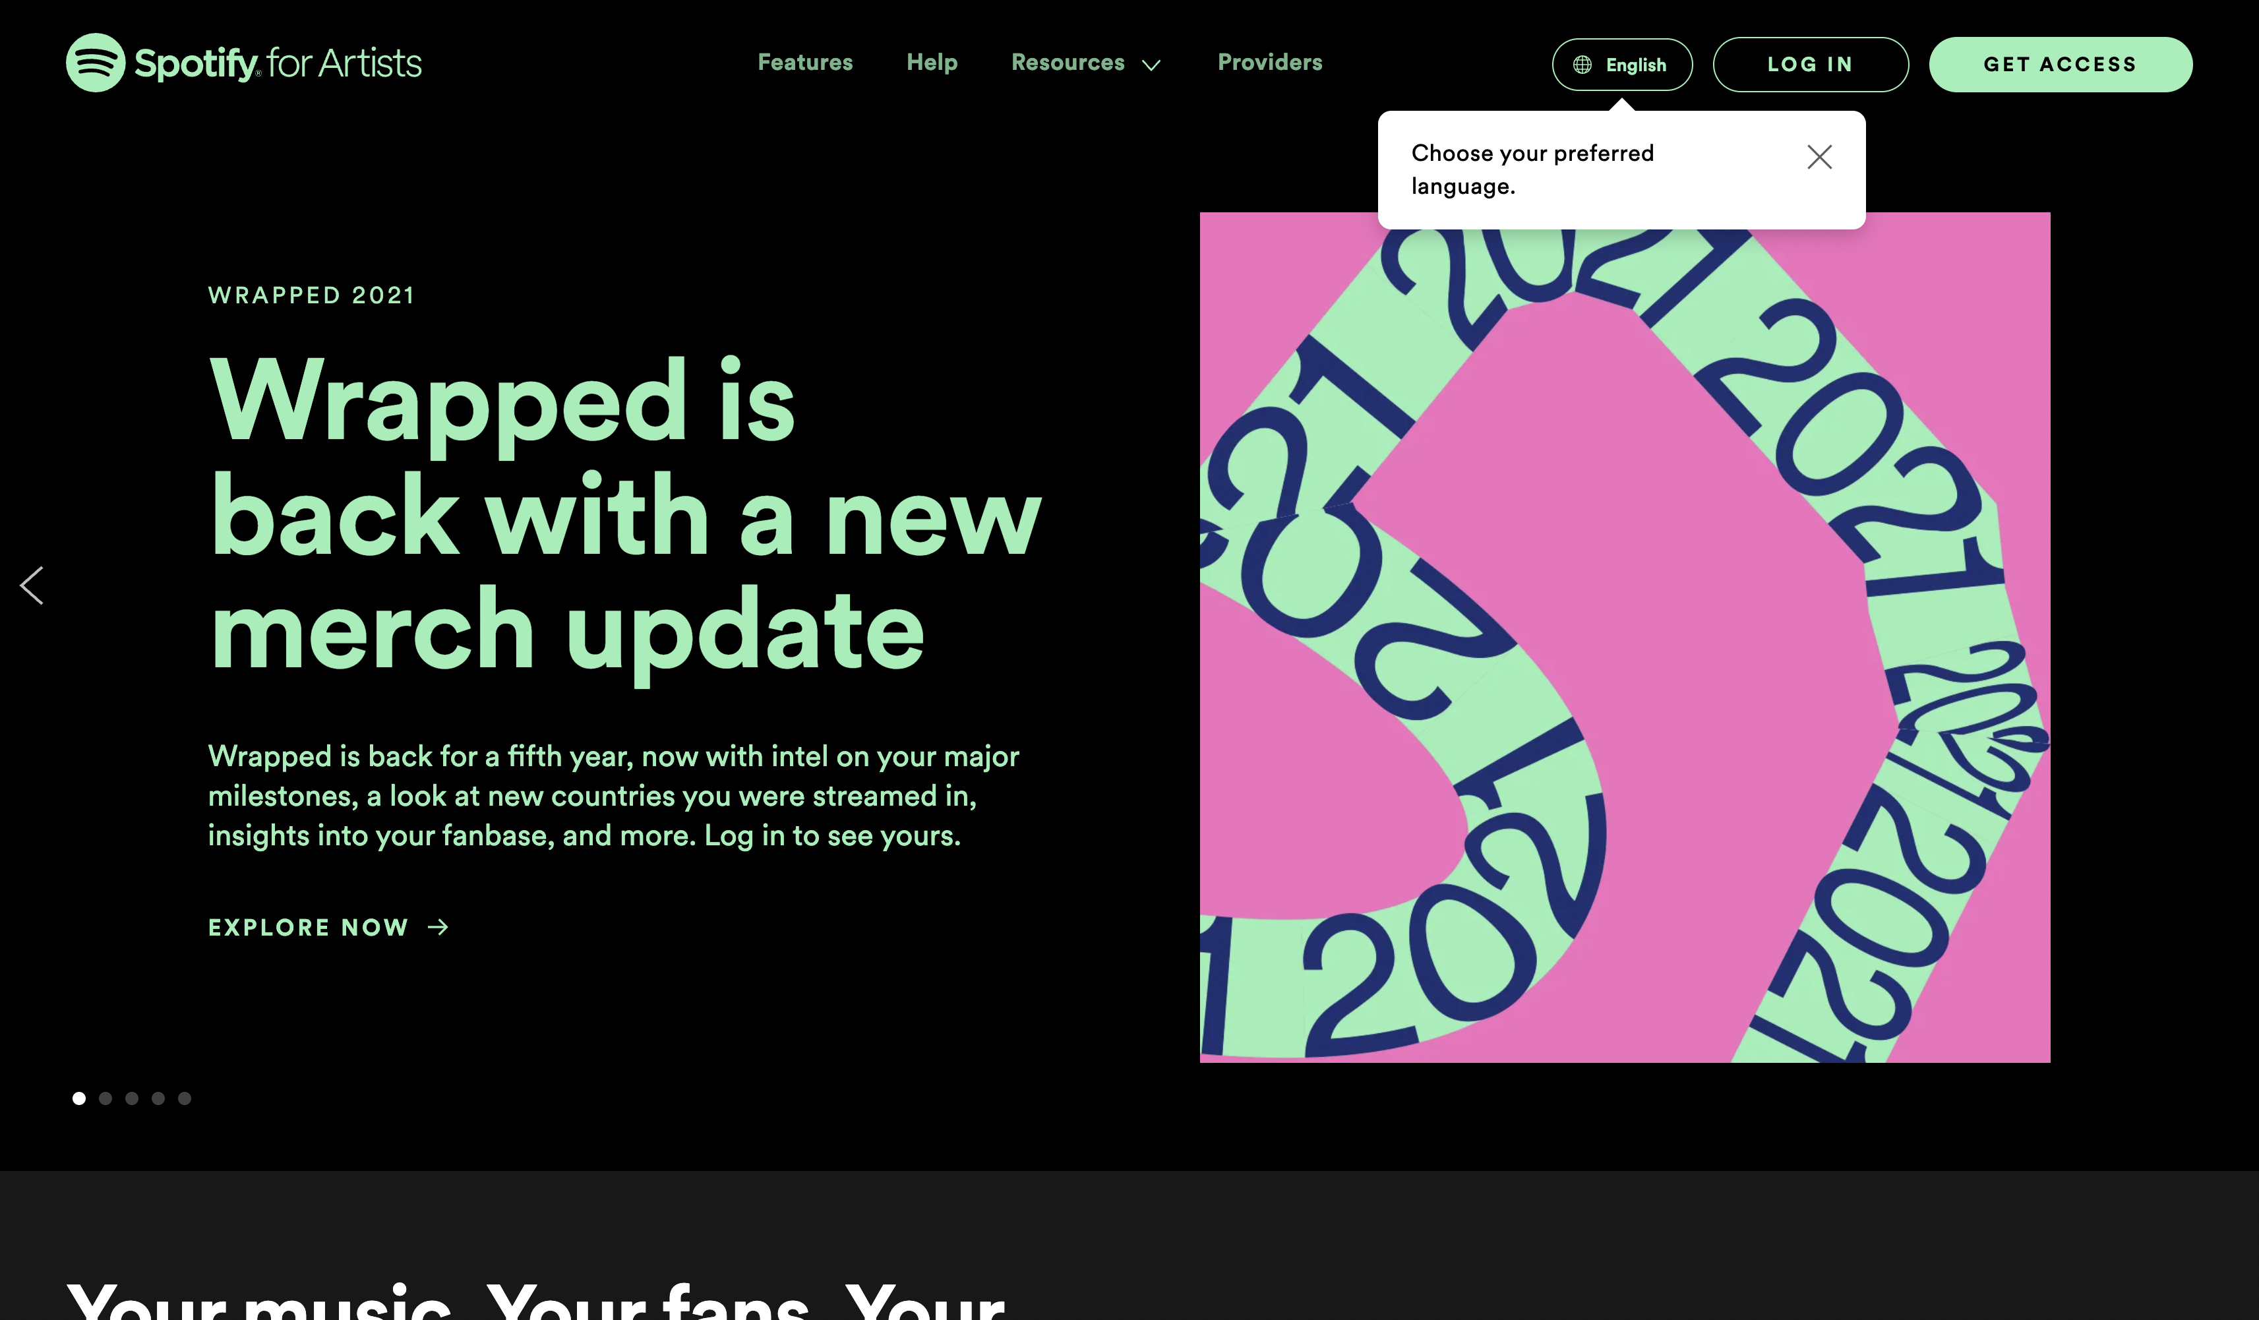Click the third carousel dot indicator

click(x=132, y=1098)
